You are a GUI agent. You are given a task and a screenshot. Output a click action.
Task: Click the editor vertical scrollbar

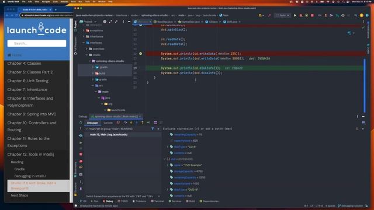(365, 85)
